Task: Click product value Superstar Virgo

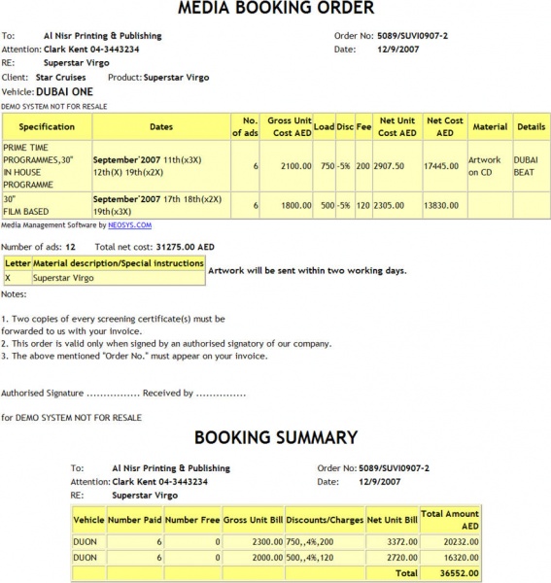Action: coord(176,78)
